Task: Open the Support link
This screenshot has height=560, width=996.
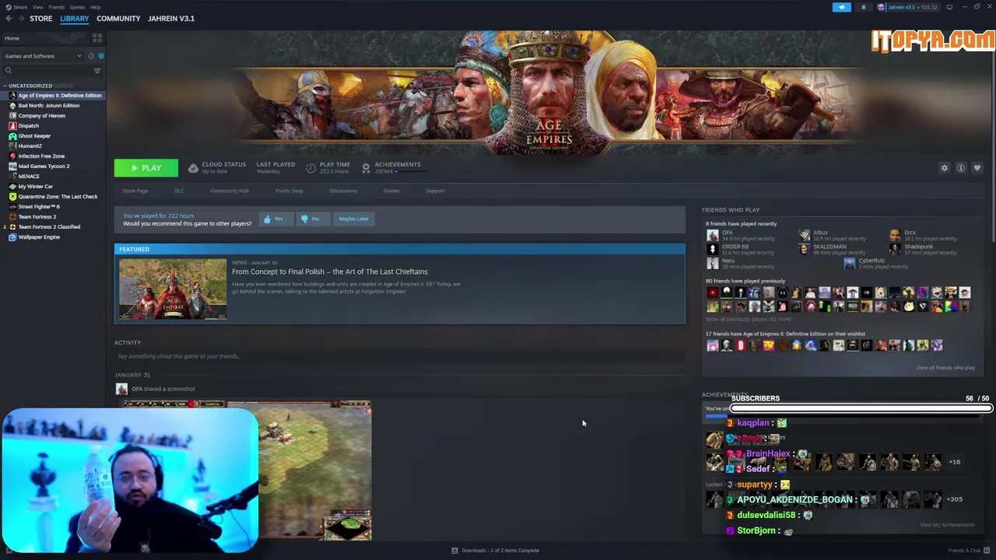Action: tap(435, 191)
